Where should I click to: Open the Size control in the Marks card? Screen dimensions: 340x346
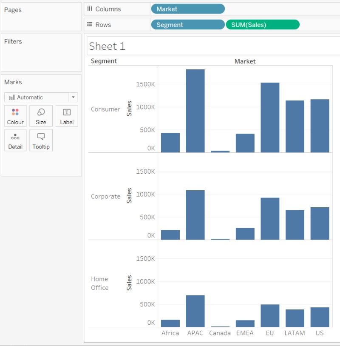[x=41, y=116]
